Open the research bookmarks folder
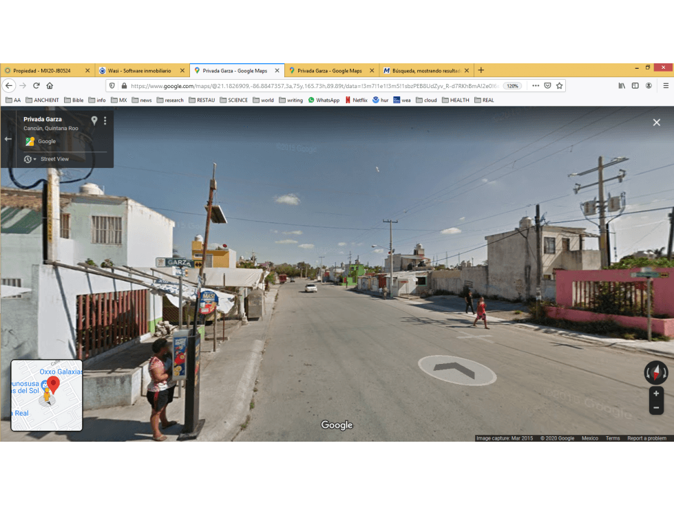 coord(170,100)
